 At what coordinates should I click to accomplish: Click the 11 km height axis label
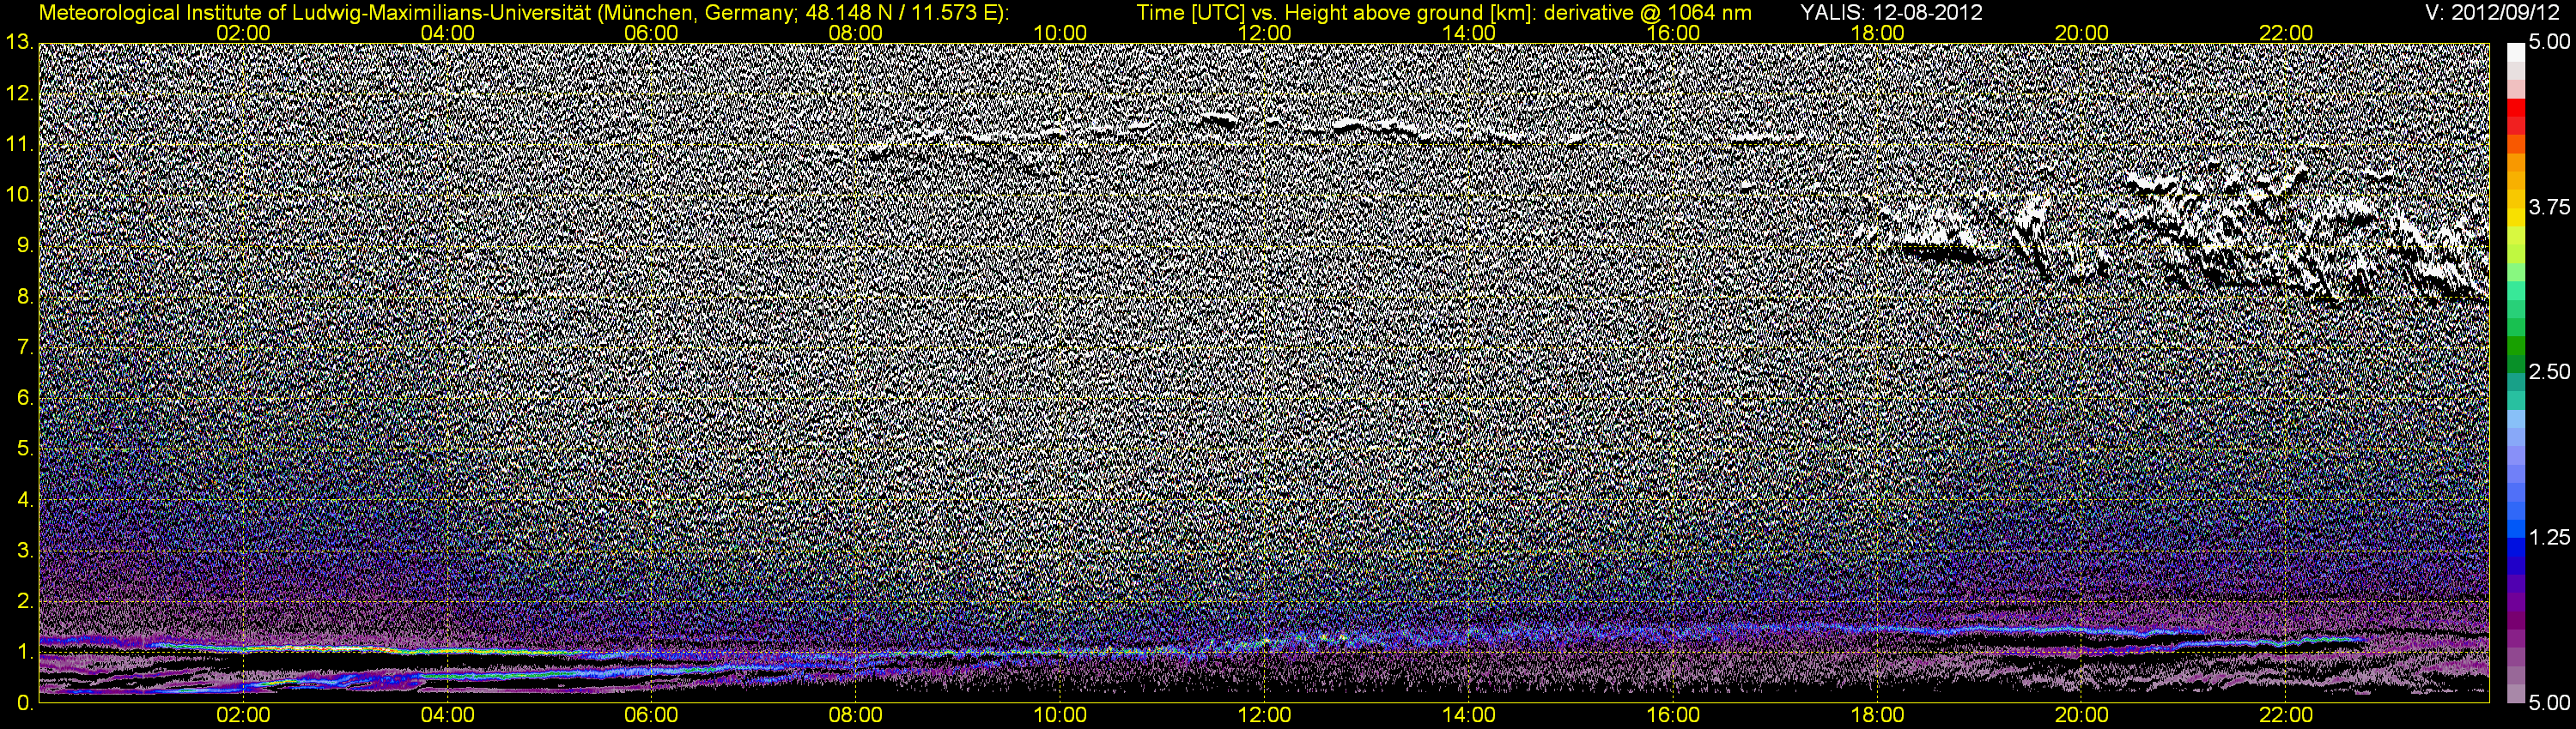[19, 144]
